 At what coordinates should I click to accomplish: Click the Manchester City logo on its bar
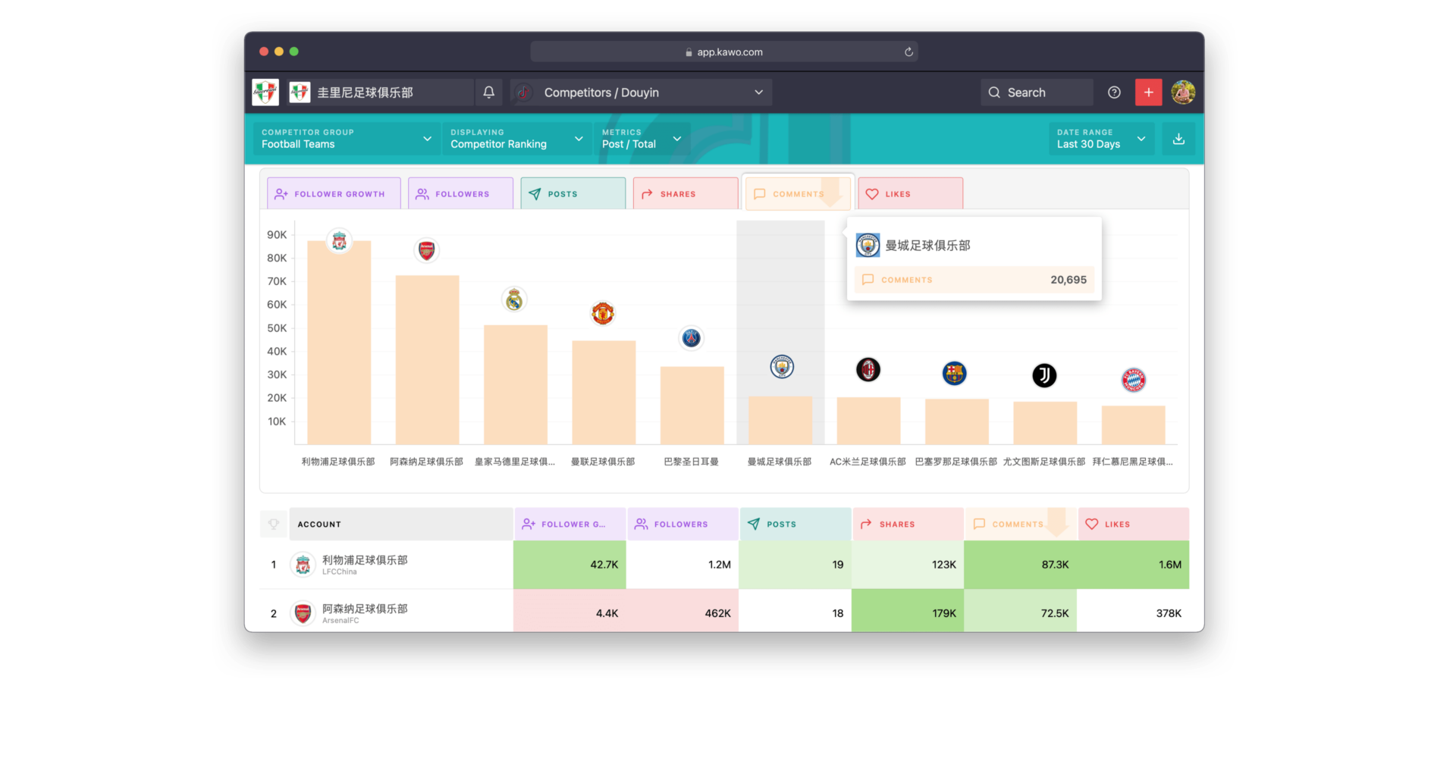781,366
